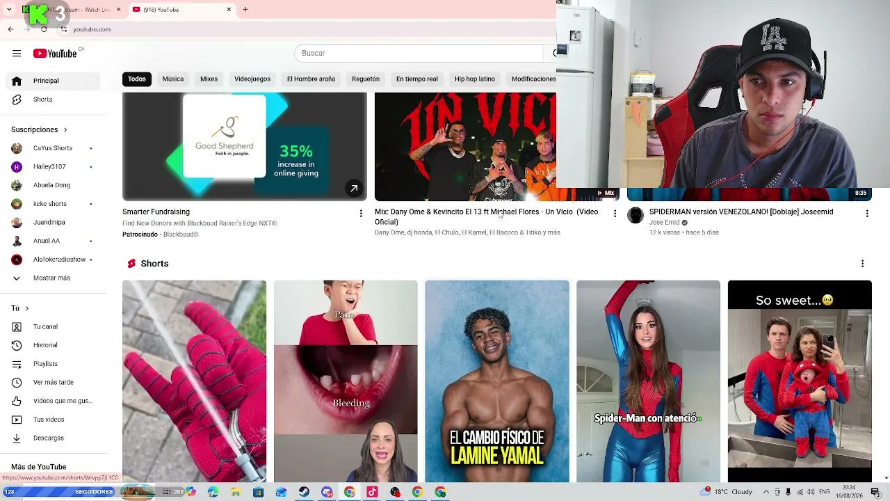Open the So sweet Short
This screenshot has height=501, width=890.
tap(800, 381)
